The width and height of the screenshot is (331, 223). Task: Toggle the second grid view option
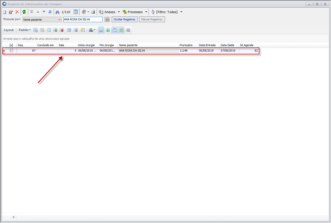pos(108,30)
